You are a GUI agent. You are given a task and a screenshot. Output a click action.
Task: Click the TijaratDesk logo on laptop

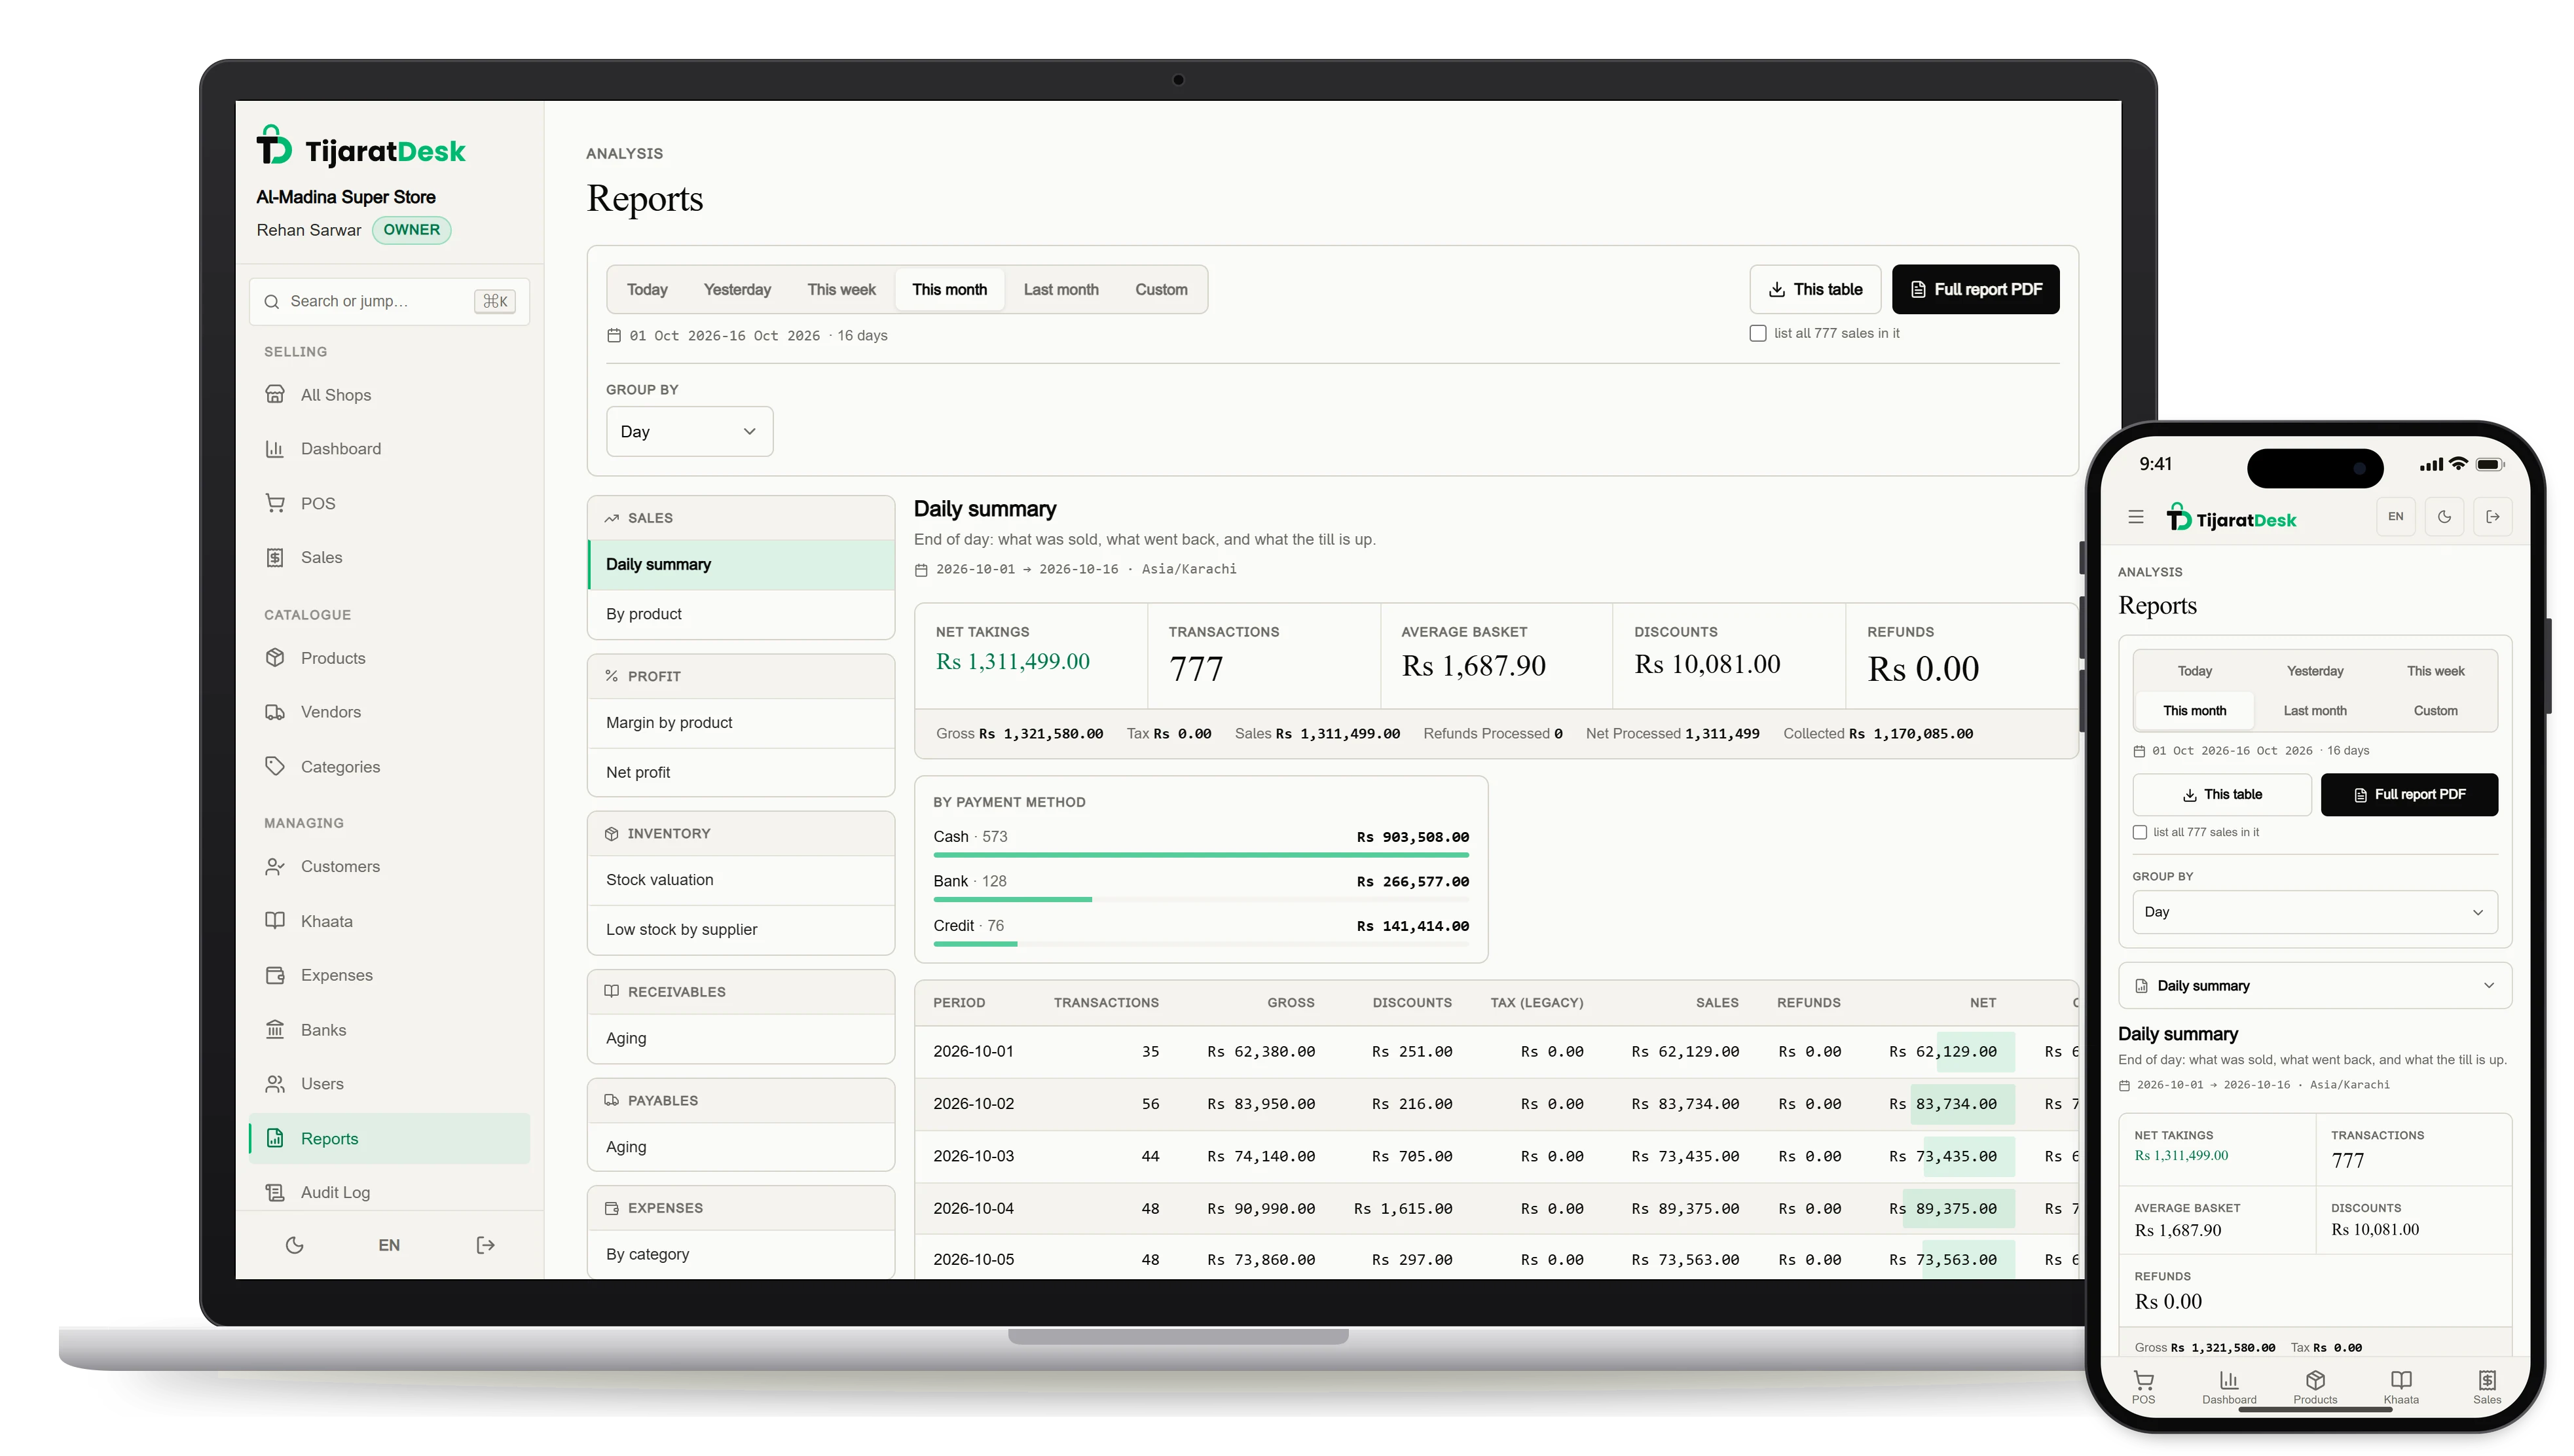tap(361, 147)
